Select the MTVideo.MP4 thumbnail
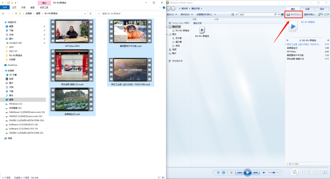 click(72, 33)
